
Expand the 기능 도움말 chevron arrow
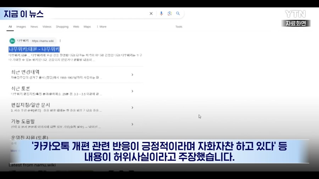tap(132, 124)
